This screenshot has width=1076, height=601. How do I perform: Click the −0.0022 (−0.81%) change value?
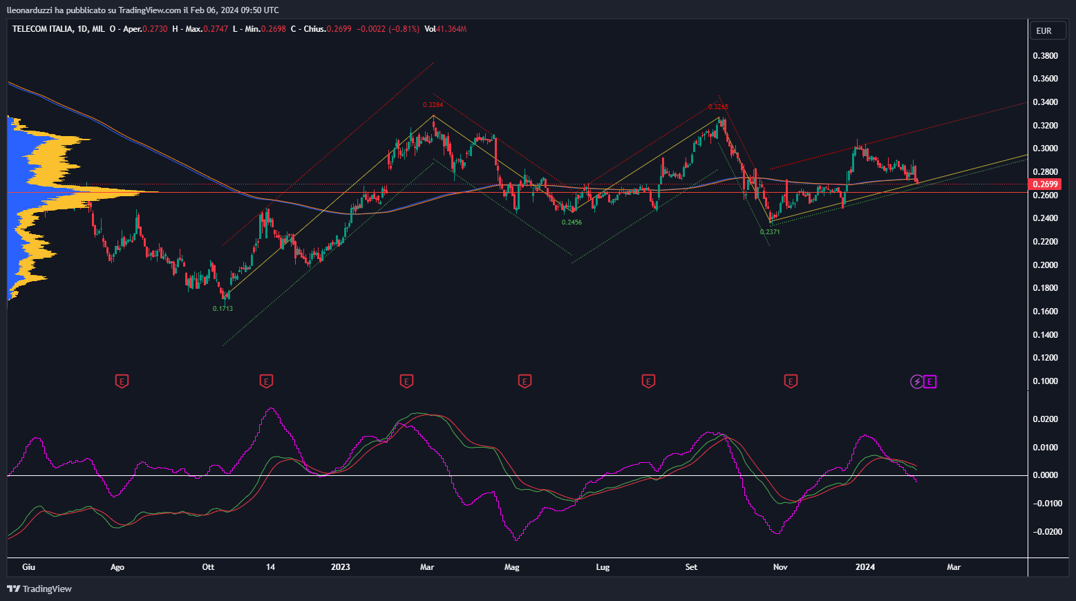point(388,29)
